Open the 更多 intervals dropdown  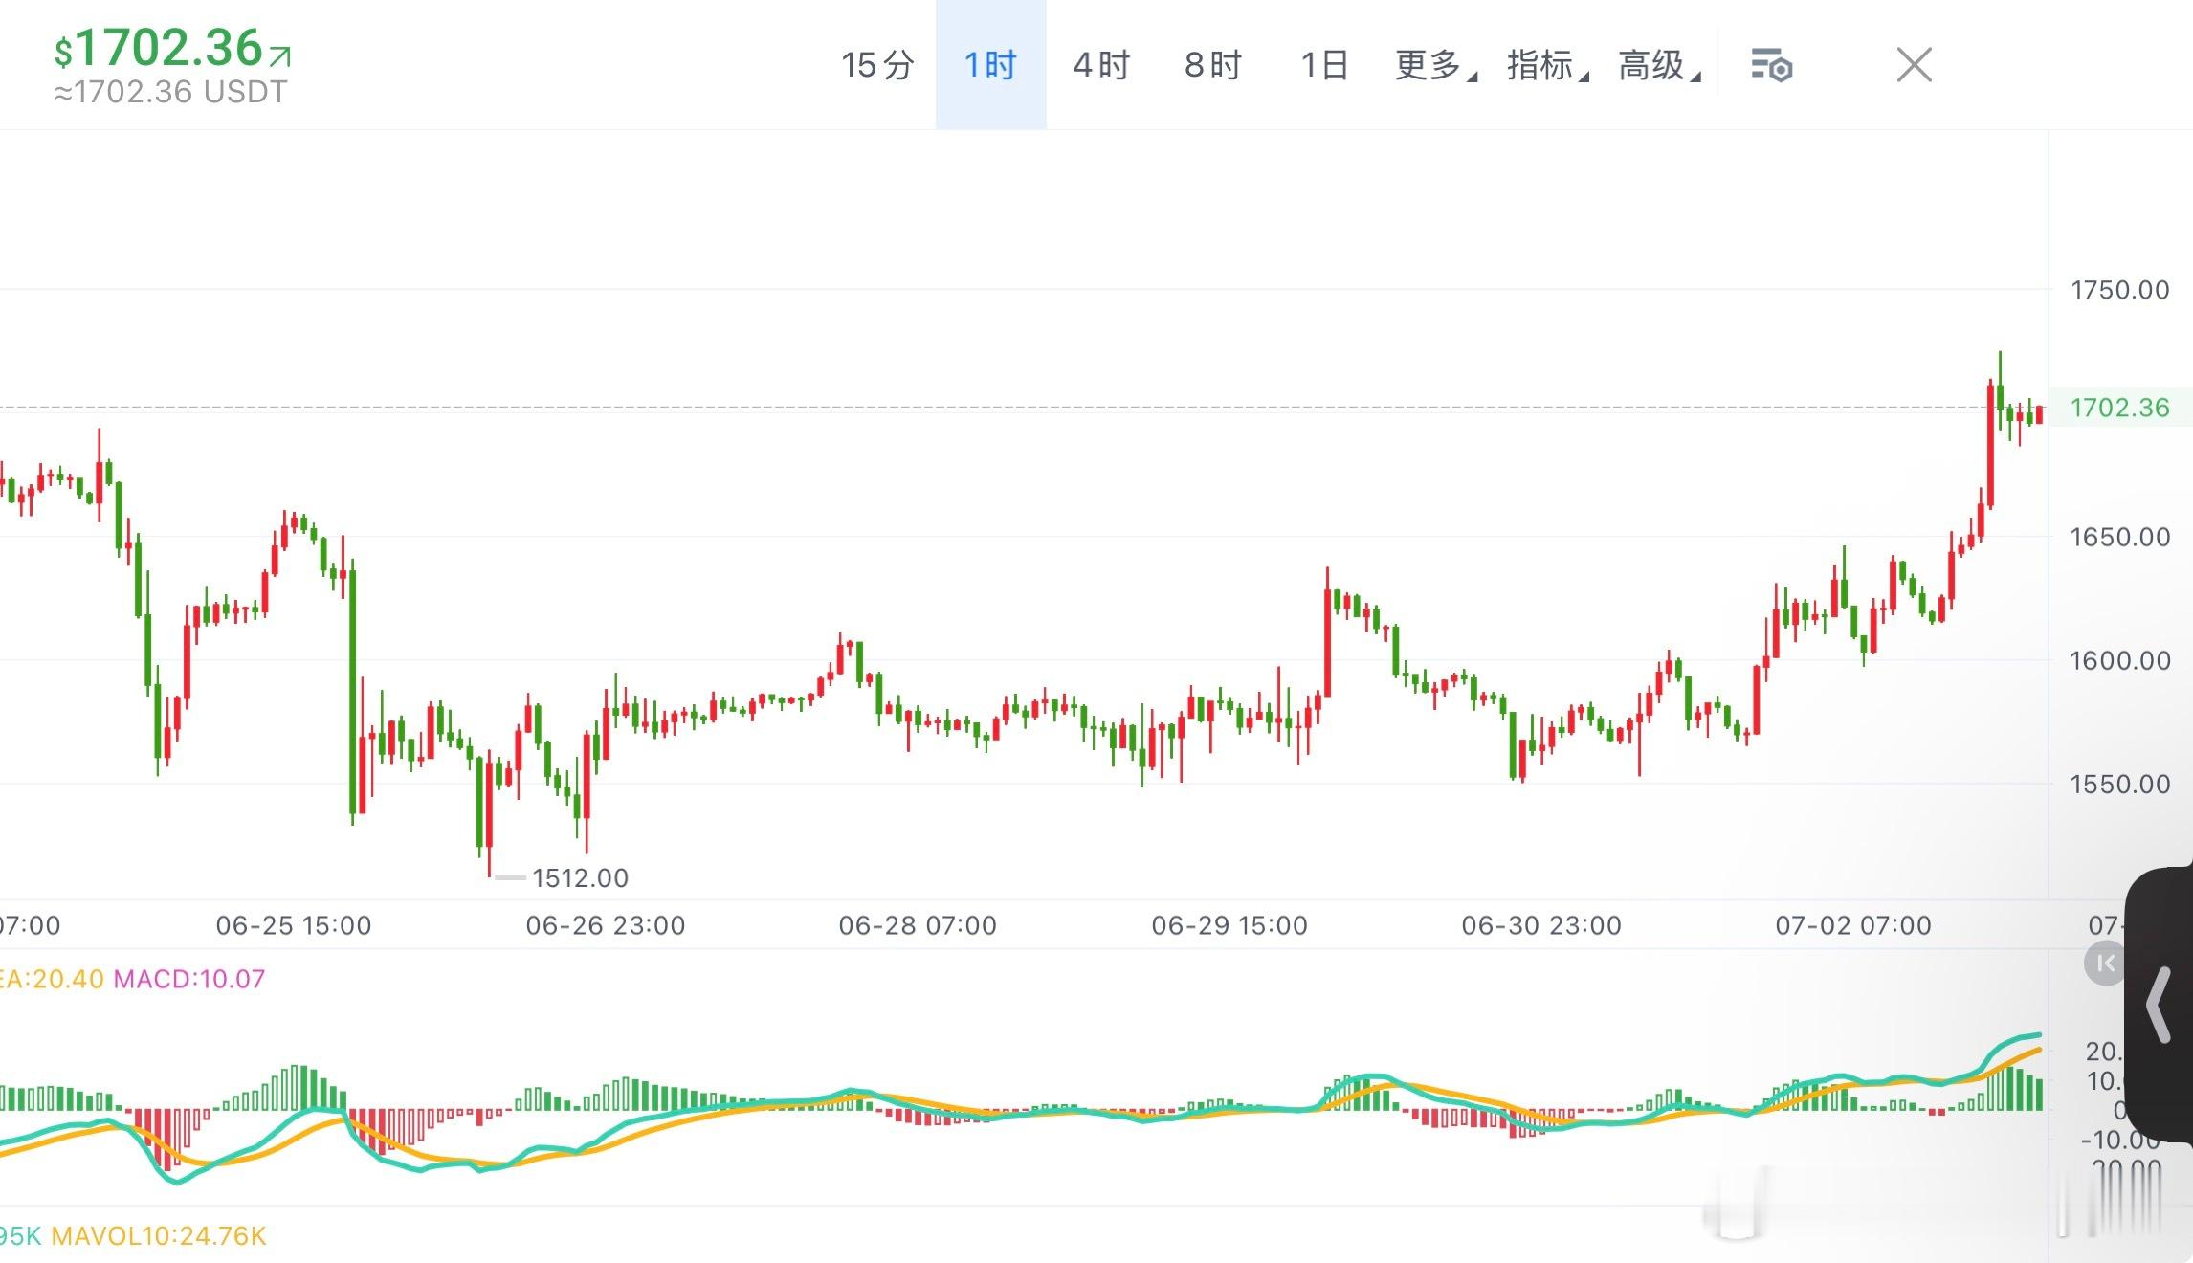coord(1435,65)
